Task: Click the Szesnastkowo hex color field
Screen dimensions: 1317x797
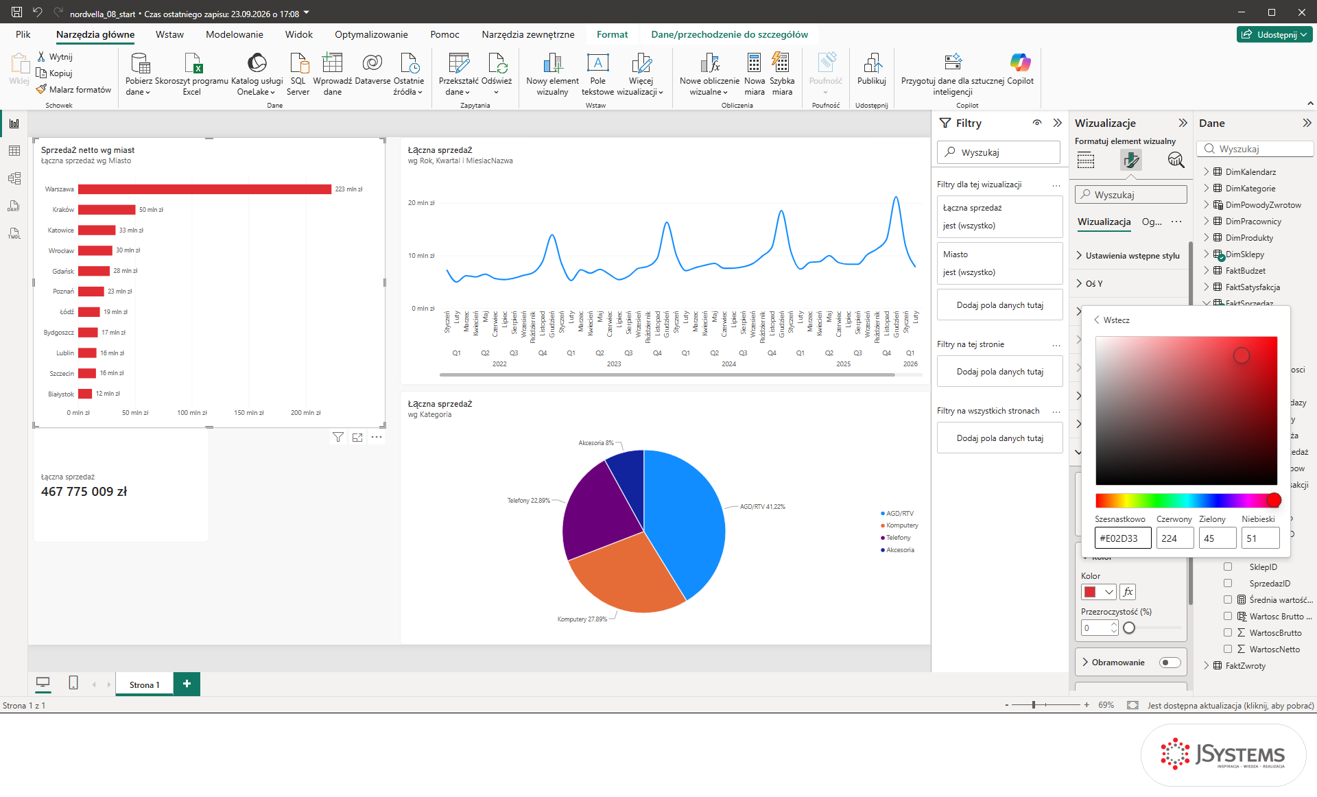Action: coord(1123,538)
